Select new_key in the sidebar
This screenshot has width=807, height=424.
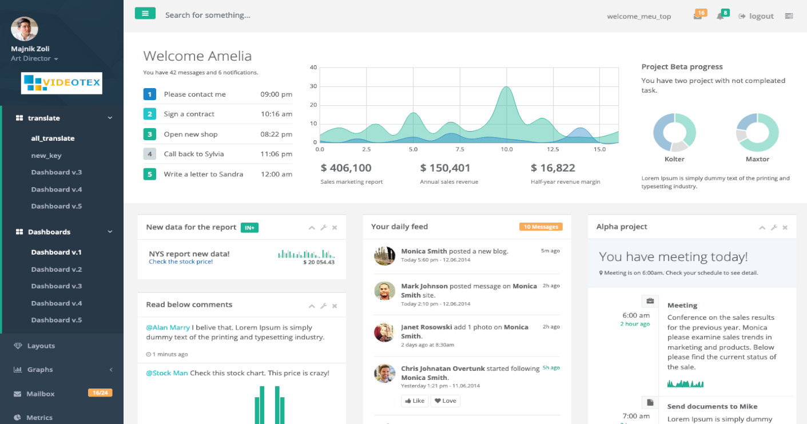pos(46,156)
